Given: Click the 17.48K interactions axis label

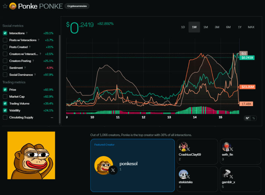Looking at the screenshot, I should (246, 104).
